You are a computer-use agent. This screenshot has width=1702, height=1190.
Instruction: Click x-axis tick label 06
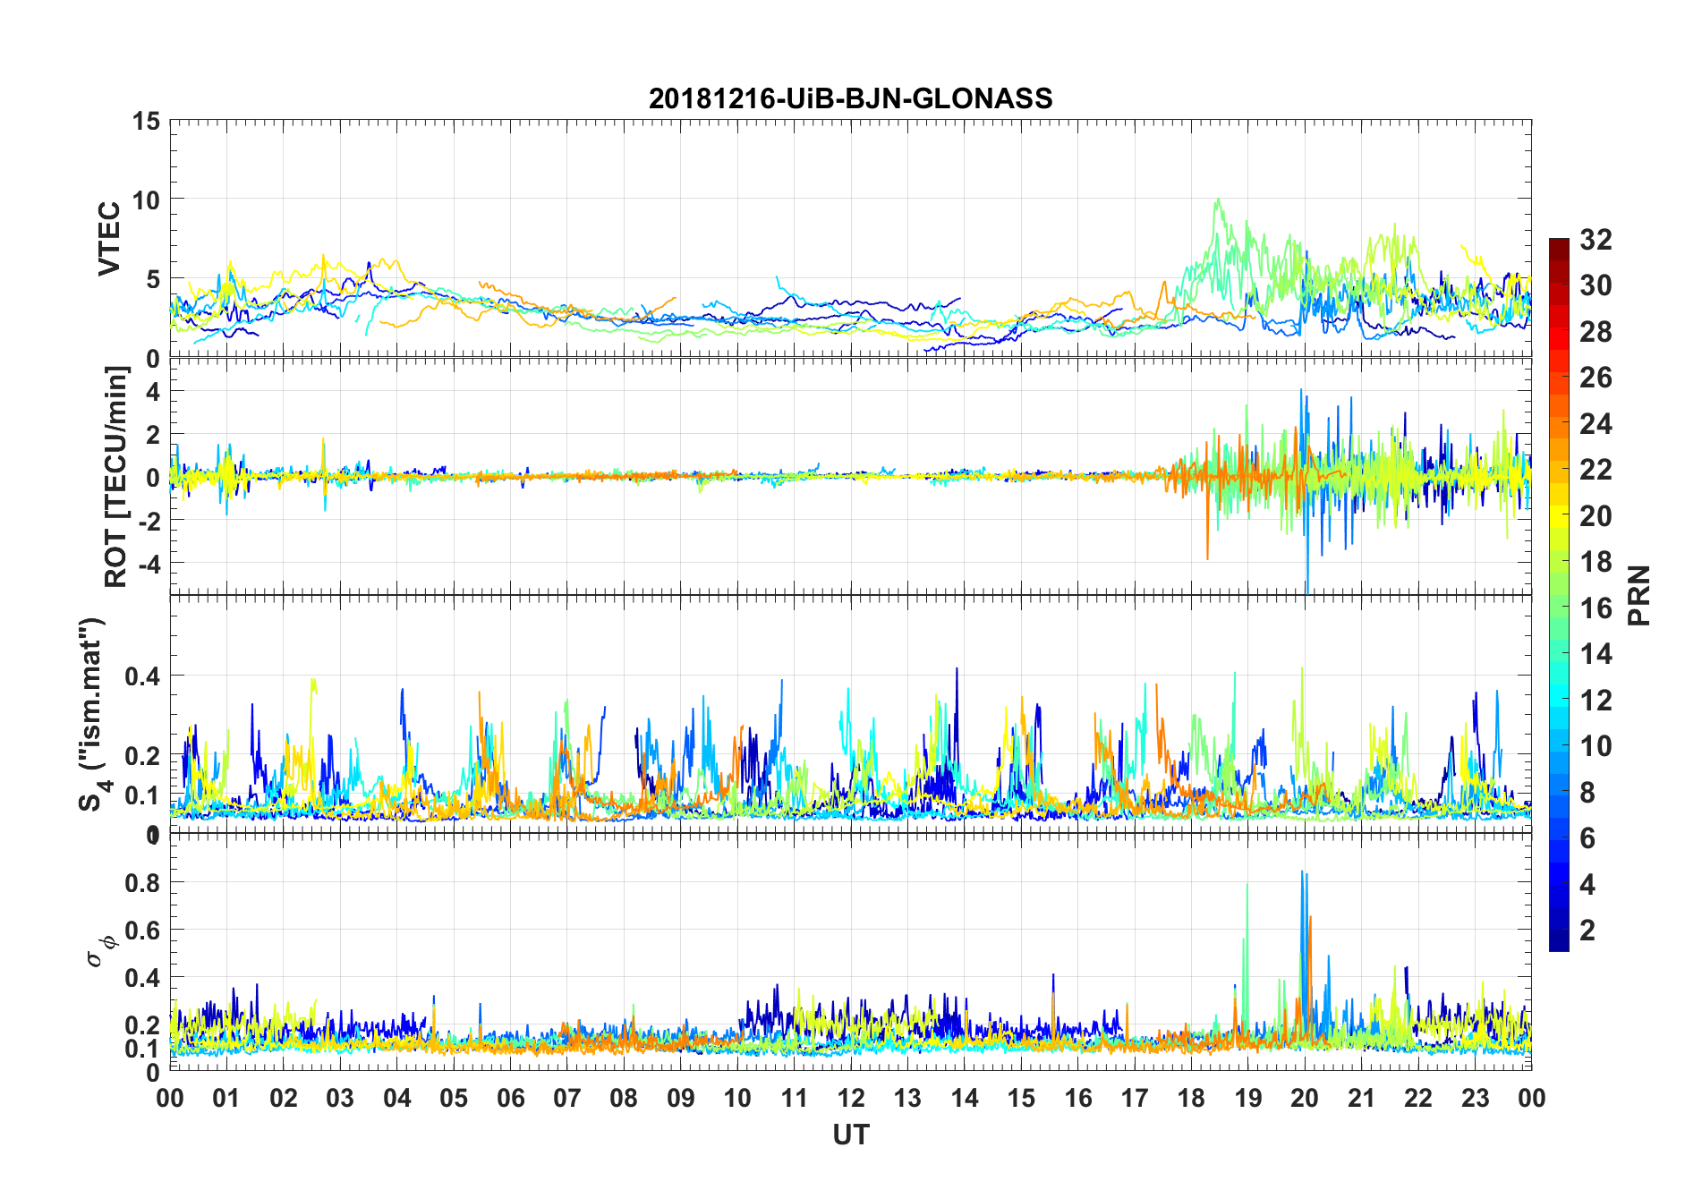click(x=511, y=1098)
